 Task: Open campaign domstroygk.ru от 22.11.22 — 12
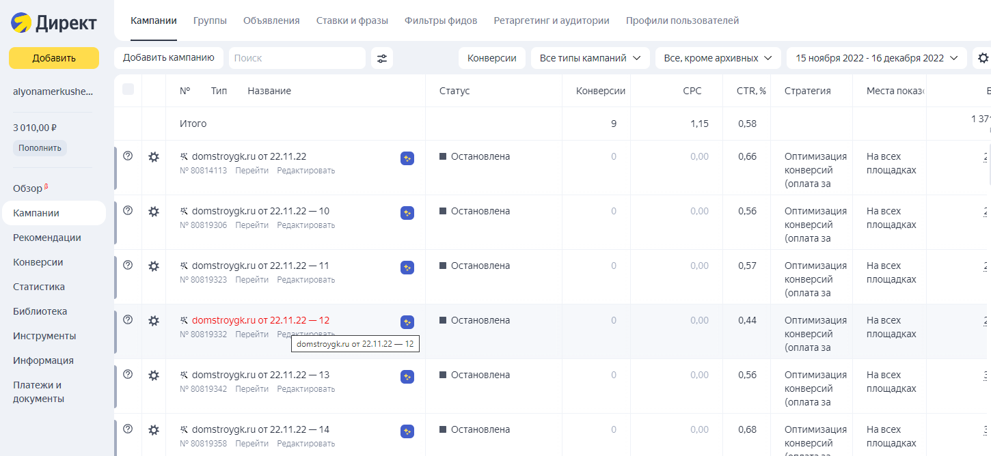tap(260, 320)
